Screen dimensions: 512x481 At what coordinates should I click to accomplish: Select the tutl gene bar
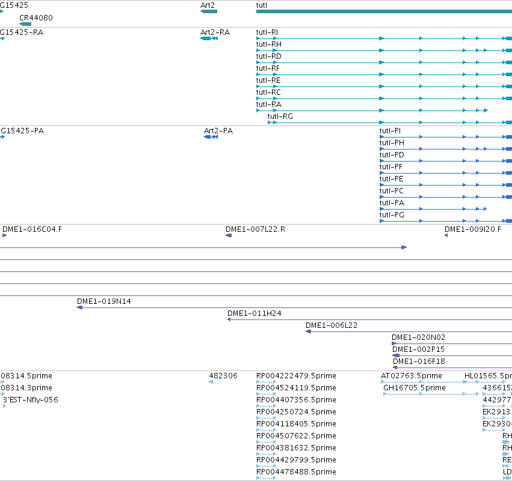(384, 11)
